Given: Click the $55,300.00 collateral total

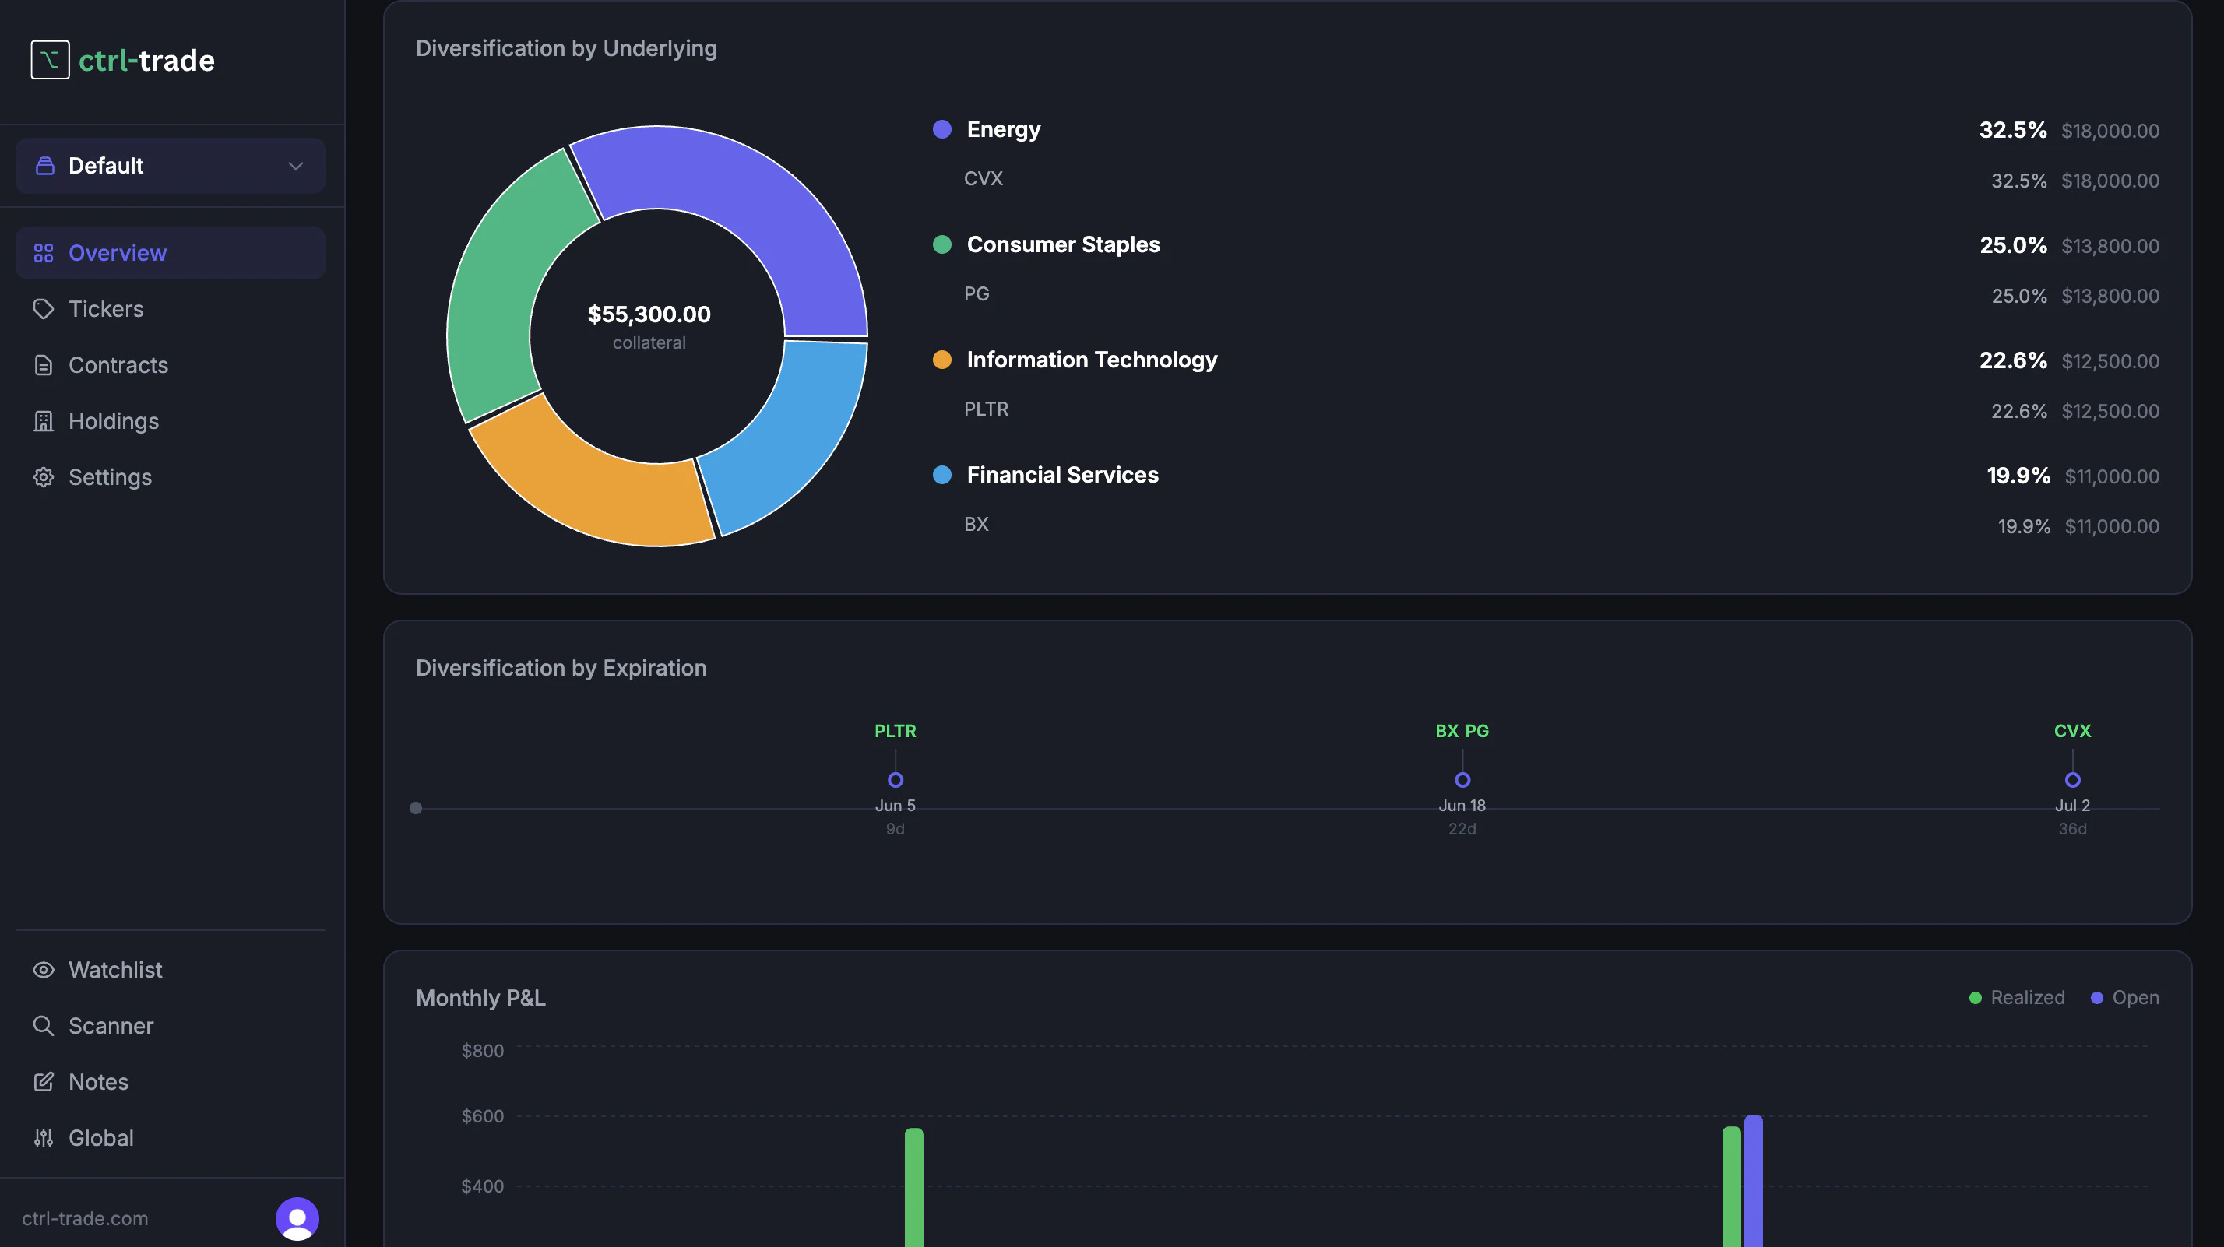Looking at the screenshot, I should pyautogui.click(x=649, y=314).
